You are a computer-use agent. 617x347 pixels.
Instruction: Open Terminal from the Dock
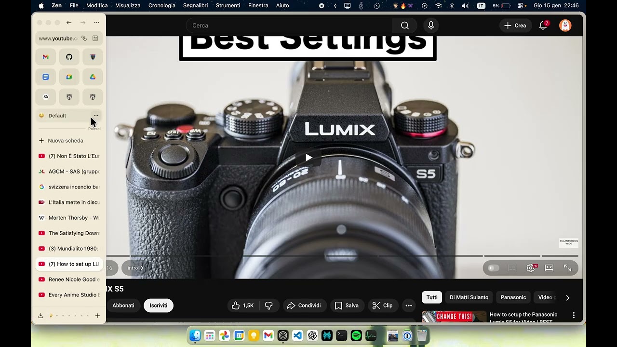point(342,335)
